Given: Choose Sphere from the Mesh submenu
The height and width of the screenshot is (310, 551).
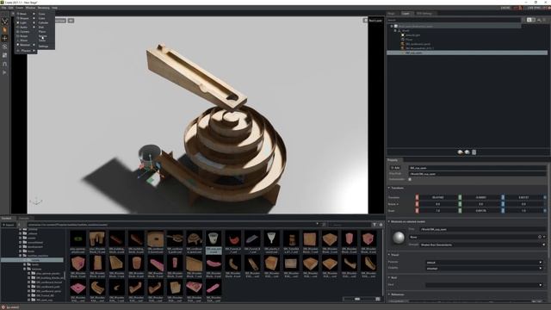Looking at the screenshot, I should tap(43, 36).
